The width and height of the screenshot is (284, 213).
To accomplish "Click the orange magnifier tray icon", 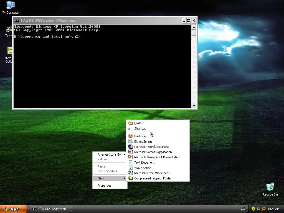I will click(x=263, y=209).
